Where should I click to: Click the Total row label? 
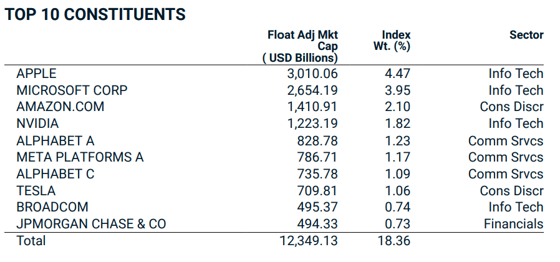(31, 241)
